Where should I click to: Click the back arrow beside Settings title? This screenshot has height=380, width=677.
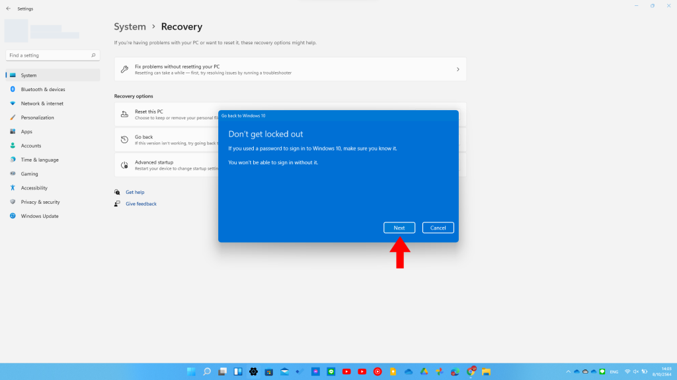coord(8,9)
